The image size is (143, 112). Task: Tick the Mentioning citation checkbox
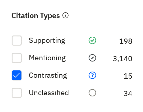(17, 58)
